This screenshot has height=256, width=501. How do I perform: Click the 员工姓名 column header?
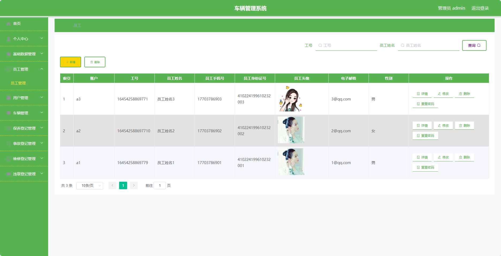coord(174,78)
